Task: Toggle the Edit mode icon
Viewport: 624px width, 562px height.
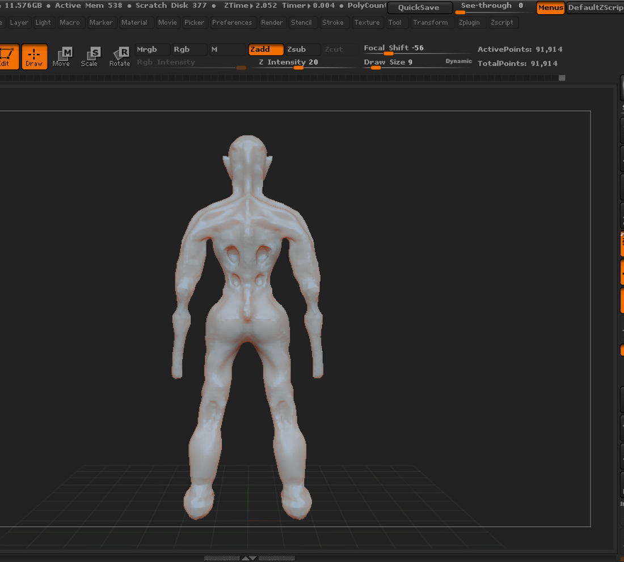Action: click(x=8, y=57)
